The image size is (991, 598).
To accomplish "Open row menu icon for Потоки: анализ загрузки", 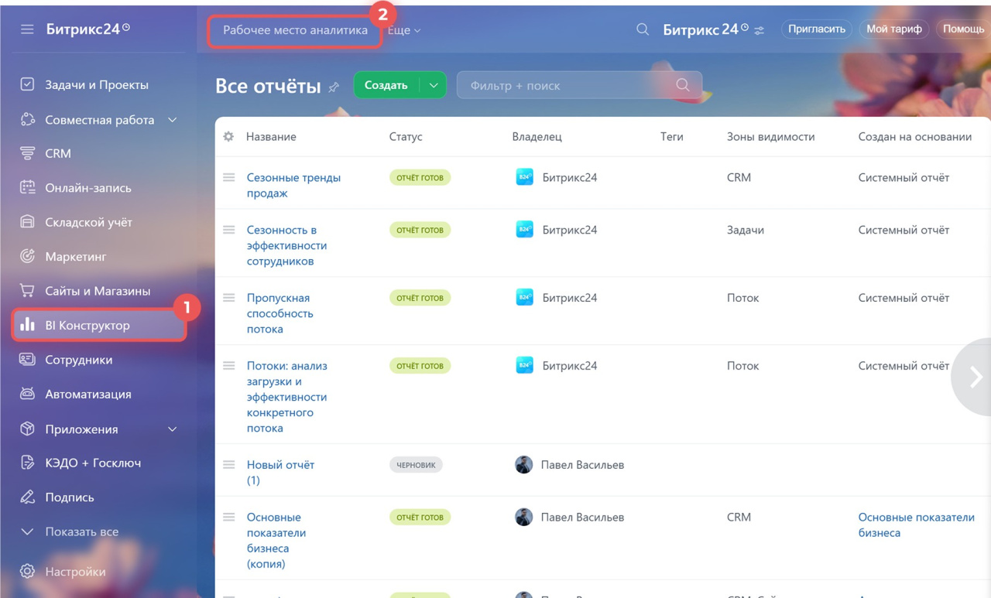I will [x=229, y=366].
